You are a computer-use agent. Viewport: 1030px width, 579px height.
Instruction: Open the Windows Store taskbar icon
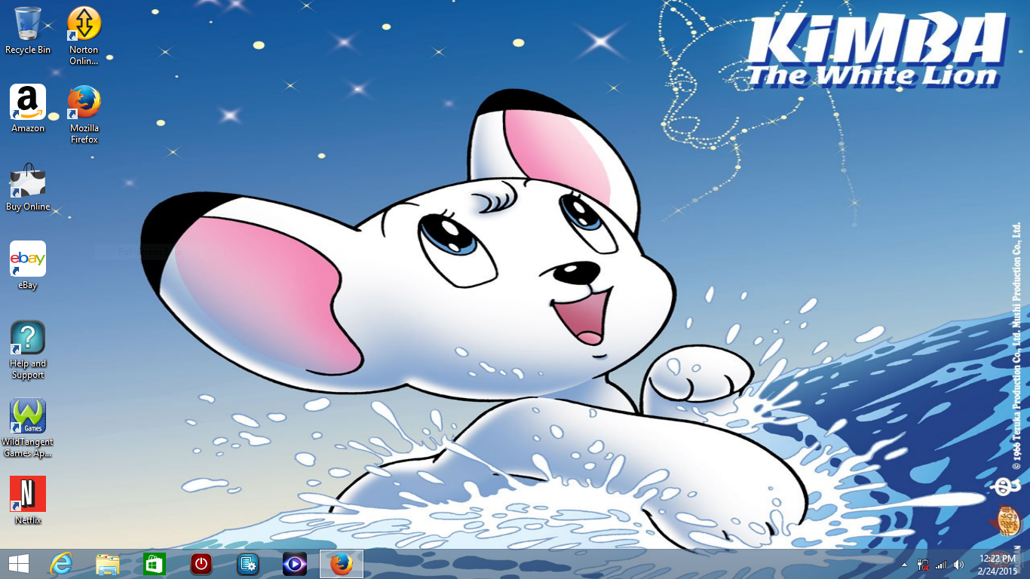pos(154,564)
